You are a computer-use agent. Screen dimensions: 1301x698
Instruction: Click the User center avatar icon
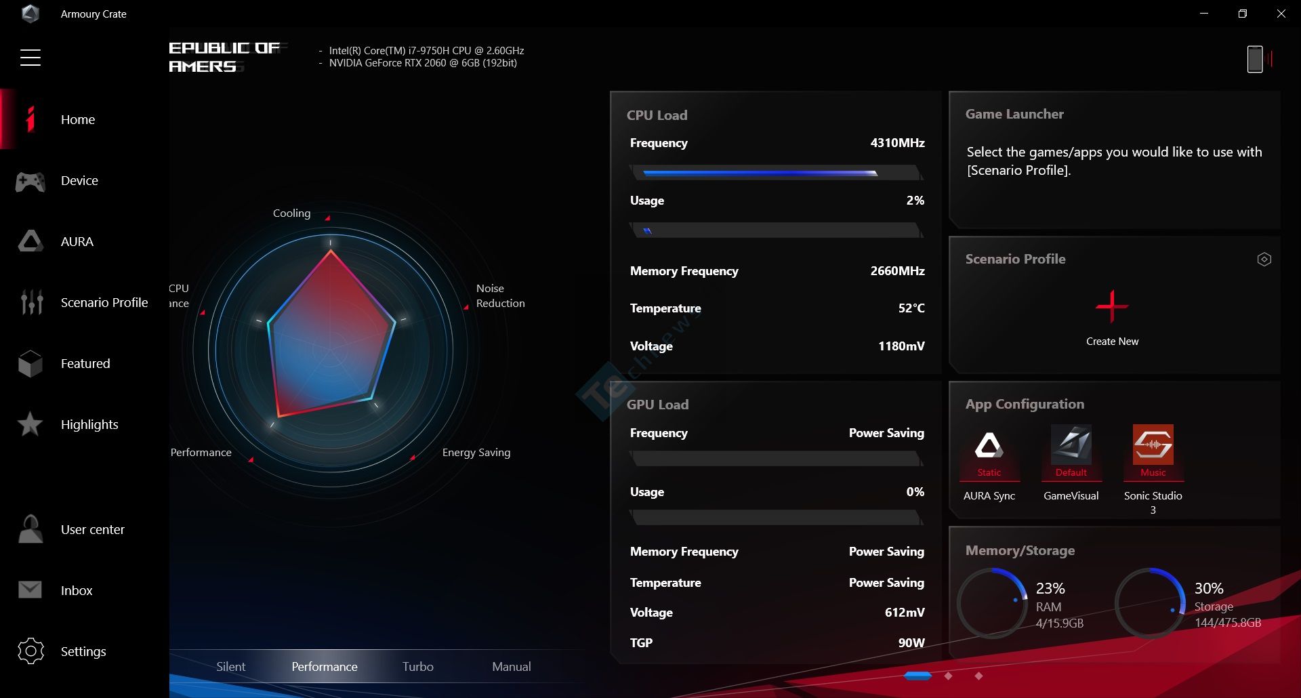pos(30,529)
